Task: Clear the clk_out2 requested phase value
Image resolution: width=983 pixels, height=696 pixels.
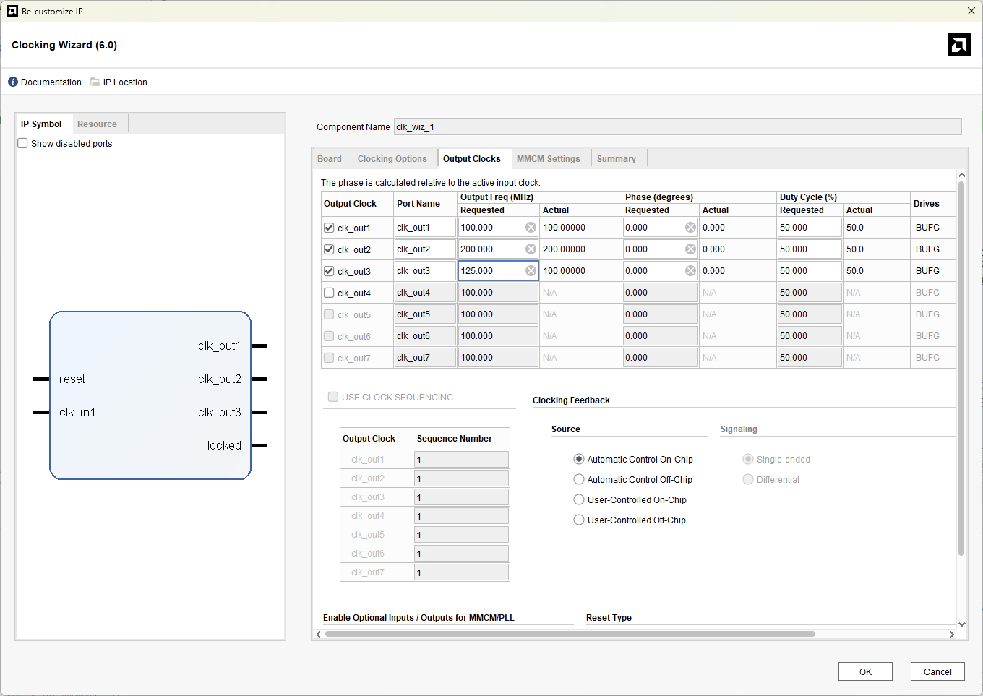Action: click(690, 249)
